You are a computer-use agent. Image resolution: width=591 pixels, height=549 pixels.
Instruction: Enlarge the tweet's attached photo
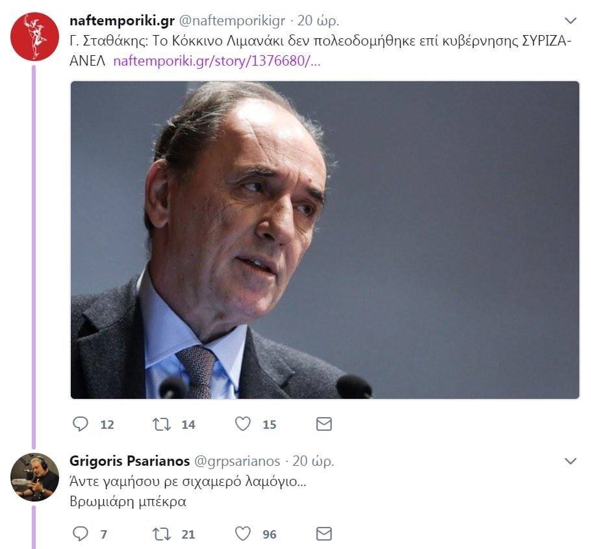(325, 240)
